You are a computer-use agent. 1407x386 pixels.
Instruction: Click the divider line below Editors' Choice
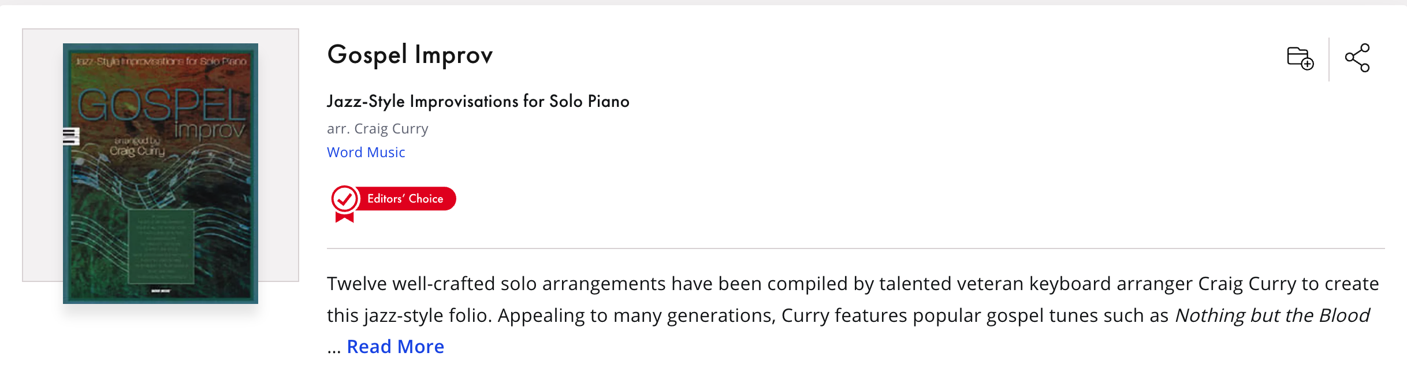point(856,248)
